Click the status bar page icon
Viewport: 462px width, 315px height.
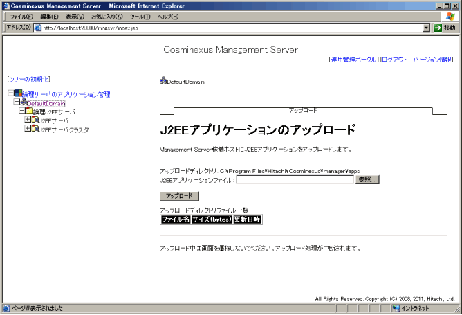coord(6,309)
